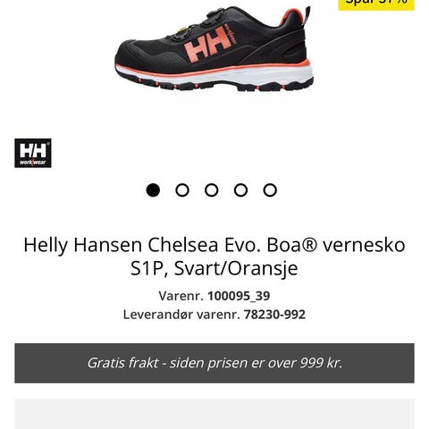Click the orange HH logo on the shoe
Image resolution: width=429 pixels, height=429 pixels.
click(207, 44)
